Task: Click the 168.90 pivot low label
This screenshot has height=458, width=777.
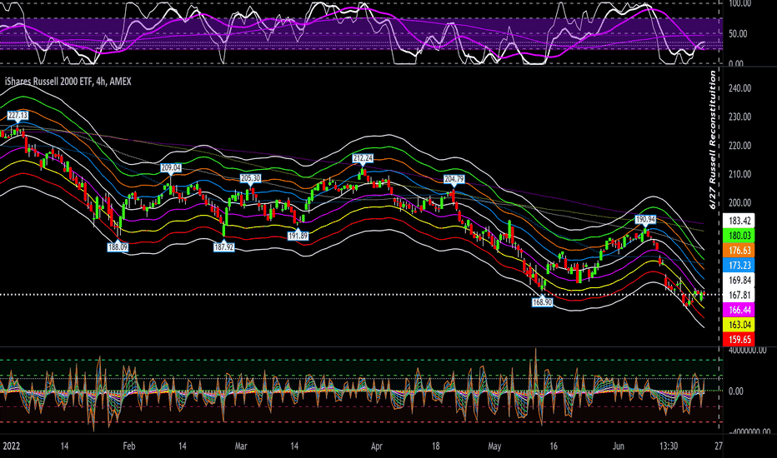Action: 542,302
